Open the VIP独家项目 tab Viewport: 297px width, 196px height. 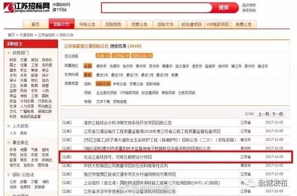(x=218, y=24)
